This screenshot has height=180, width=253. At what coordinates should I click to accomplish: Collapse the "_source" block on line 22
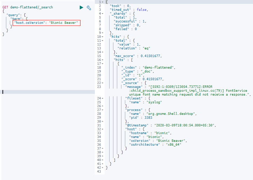click(x=103, y=83)
